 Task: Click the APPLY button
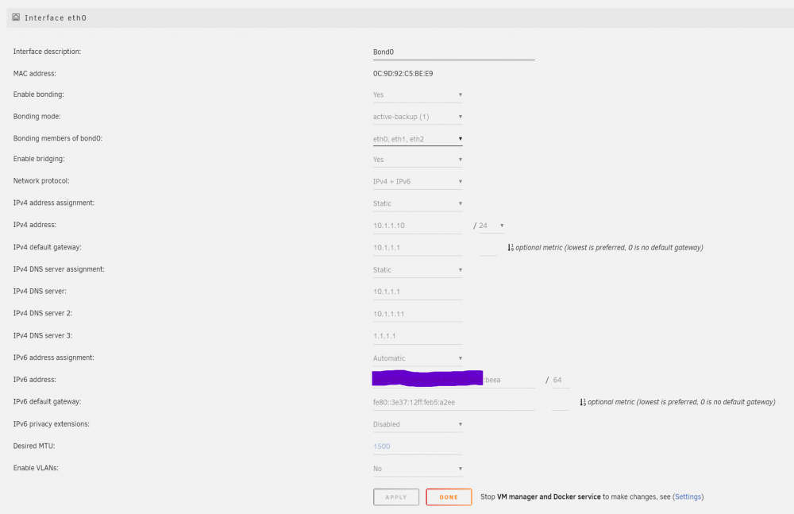396,497
